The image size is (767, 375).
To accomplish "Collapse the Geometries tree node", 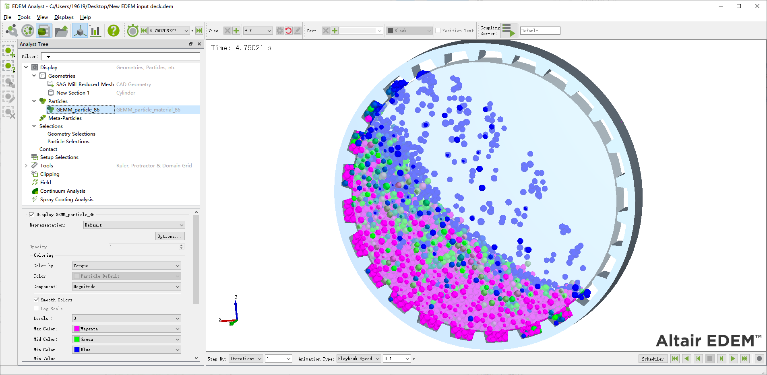I will coord(34,76).
